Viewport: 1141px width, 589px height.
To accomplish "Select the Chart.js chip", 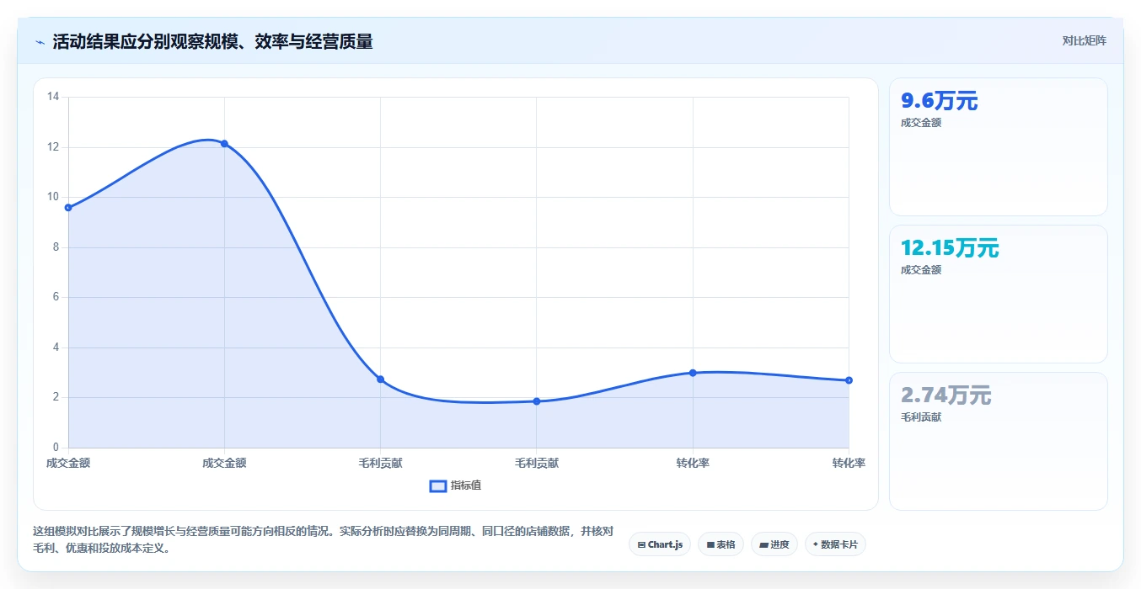I will (x=660, y=544).
